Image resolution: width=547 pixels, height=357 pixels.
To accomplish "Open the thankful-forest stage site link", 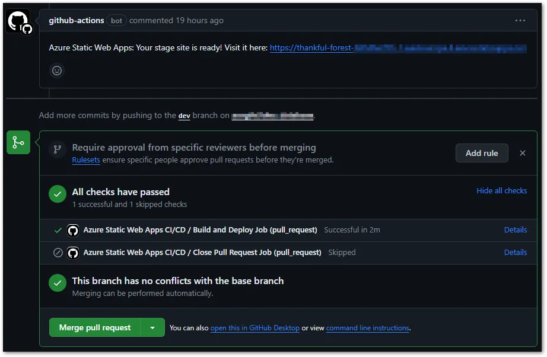I will [x=398, y=48].
